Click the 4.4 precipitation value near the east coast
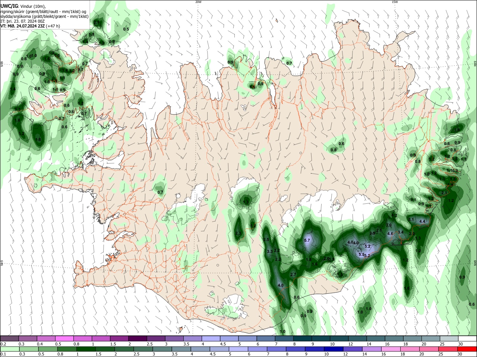 (x=422, y=221)
